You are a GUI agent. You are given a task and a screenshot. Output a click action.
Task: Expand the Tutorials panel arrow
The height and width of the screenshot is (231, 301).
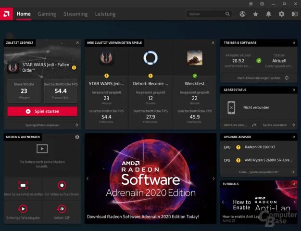[x=293, y=184]
